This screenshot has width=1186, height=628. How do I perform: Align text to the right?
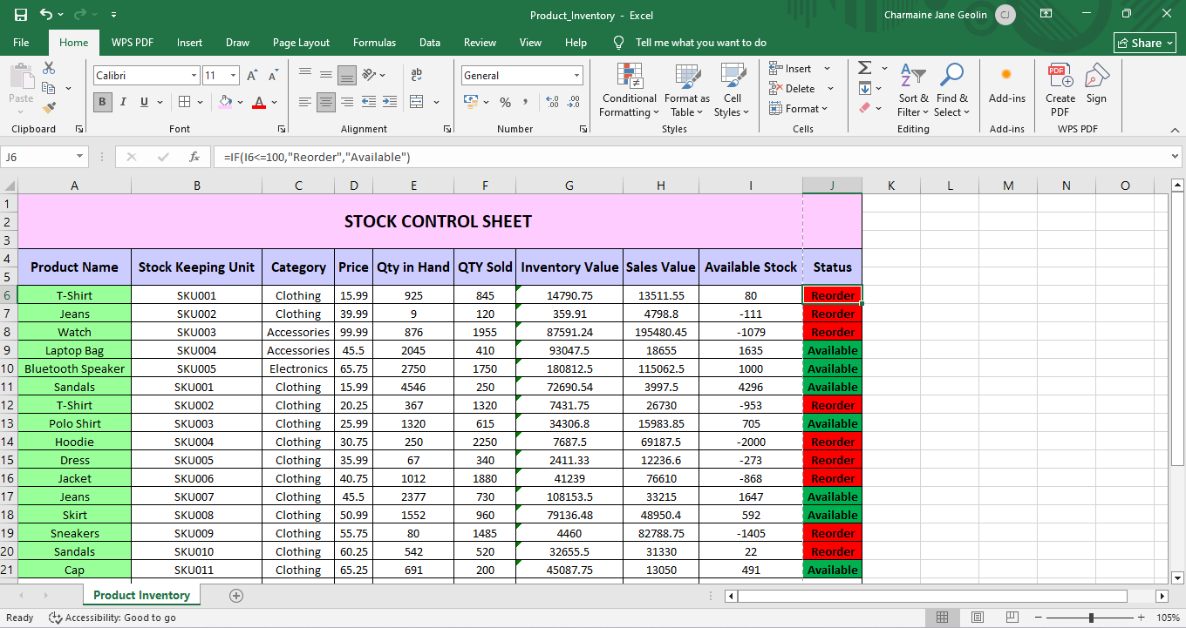click(346, 102)
